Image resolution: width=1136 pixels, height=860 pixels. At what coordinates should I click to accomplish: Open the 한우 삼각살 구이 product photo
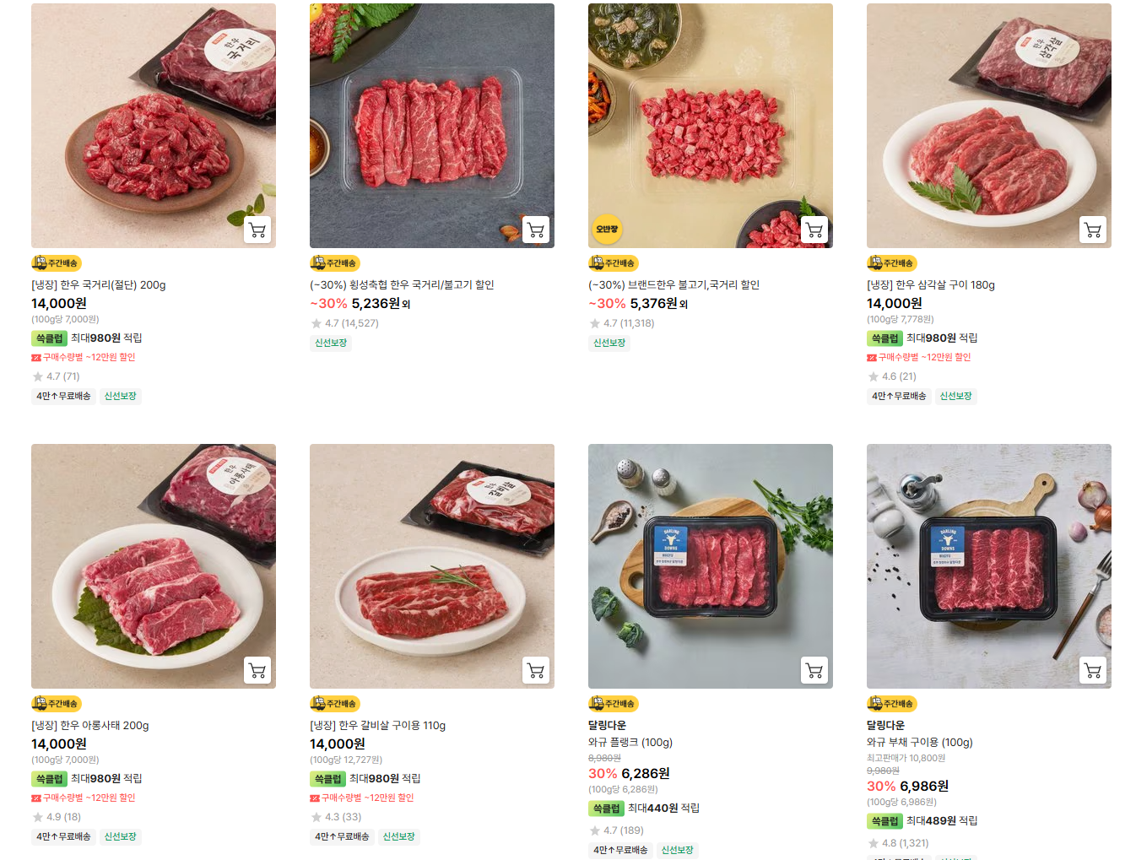[989, 126]
